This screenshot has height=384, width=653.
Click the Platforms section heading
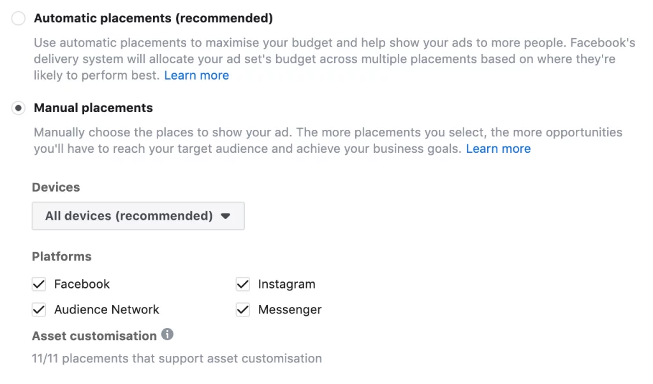coord(62,257)
